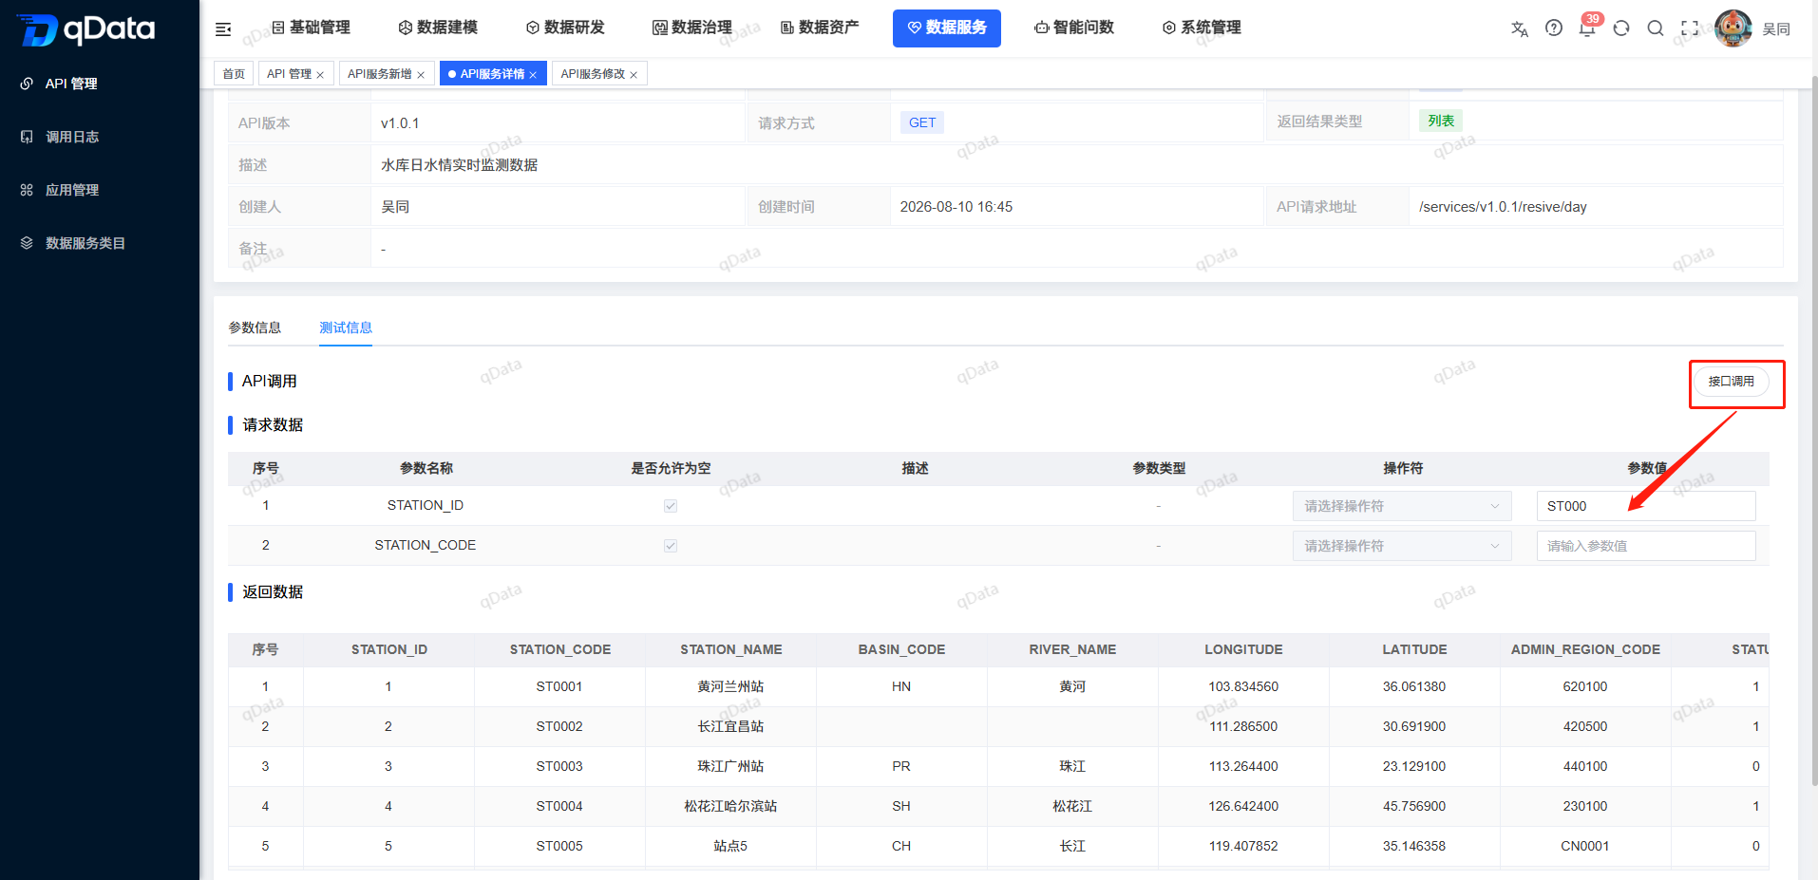Click the 调用日志 sidebar icon

tap(27, 137)
